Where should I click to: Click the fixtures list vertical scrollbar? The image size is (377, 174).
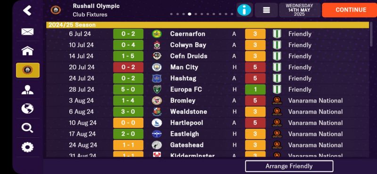click(372, 38)
